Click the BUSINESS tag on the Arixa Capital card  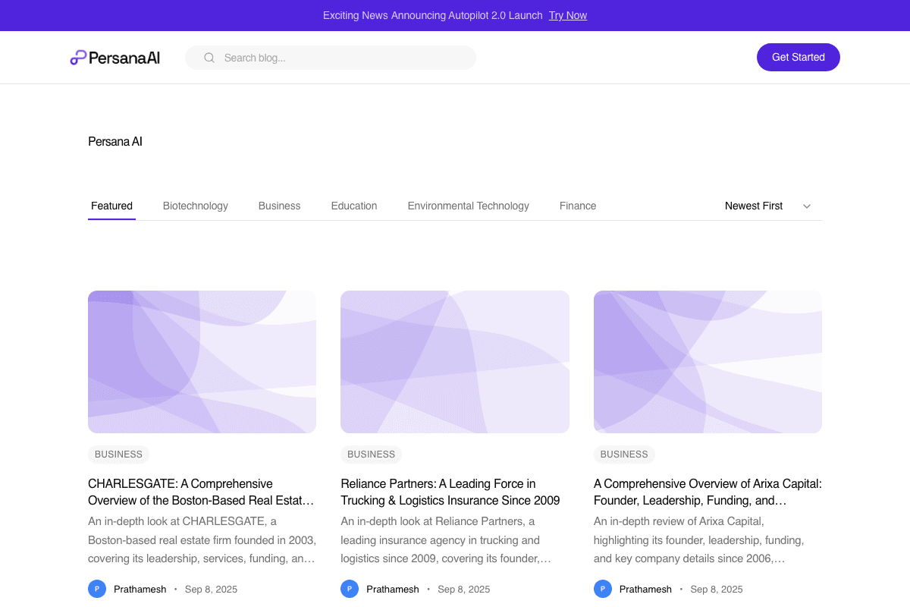(623, 454)
